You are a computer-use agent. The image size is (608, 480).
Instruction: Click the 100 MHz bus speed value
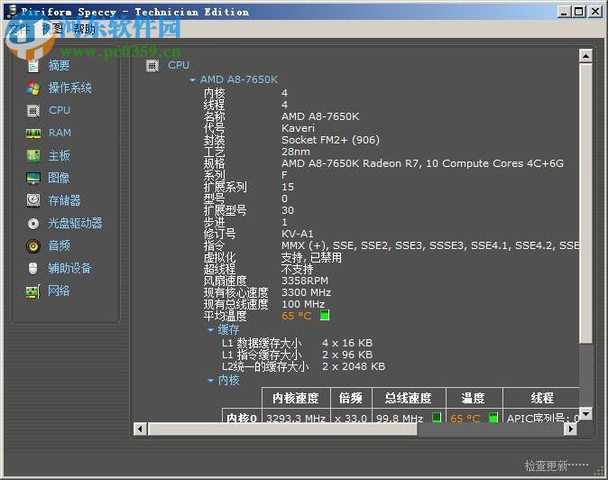click(x=303, y=304)
